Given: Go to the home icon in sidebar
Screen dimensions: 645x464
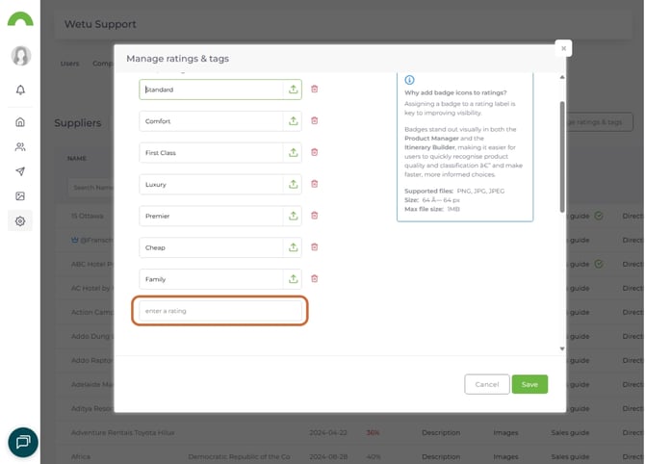Looking at the screenshot, I should click(x=20, y=121).
